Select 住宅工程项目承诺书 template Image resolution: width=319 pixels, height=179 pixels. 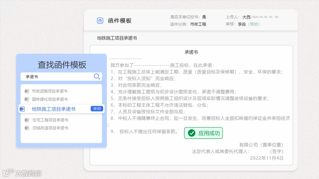[x=50, y=120]
